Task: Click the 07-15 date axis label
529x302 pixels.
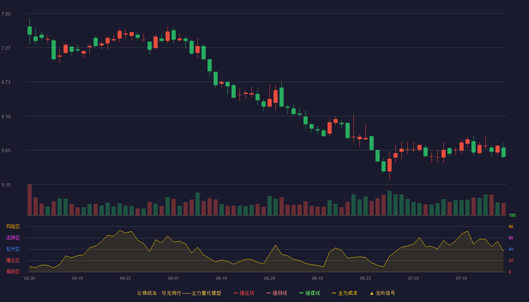Action: [x=461, y=278]
